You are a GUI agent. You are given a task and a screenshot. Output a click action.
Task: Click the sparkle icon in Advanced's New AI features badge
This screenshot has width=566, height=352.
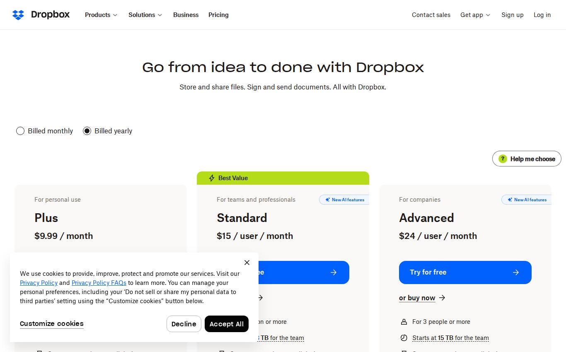pyautogui.click(x=510, y=200)
